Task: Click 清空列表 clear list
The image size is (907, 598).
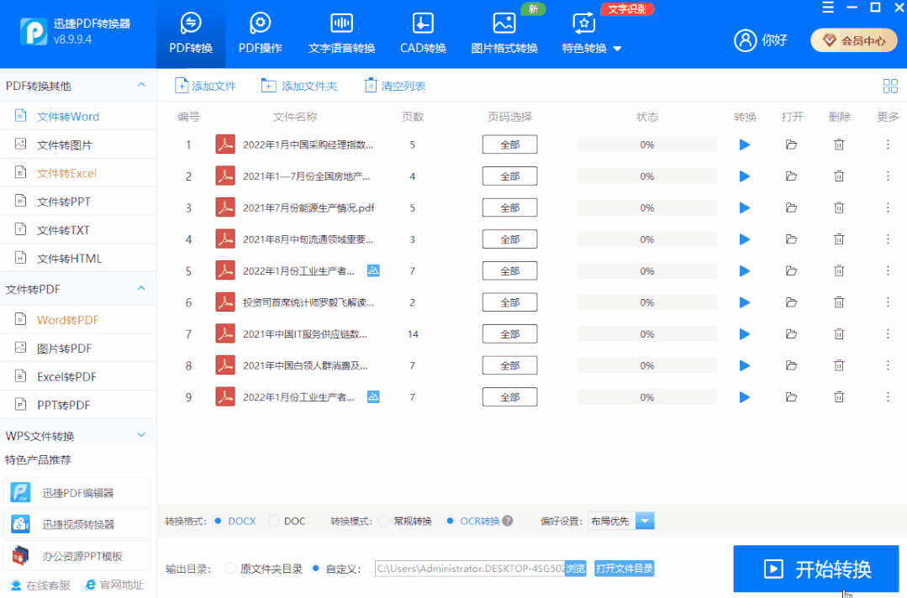Action: tap(395, 87)
